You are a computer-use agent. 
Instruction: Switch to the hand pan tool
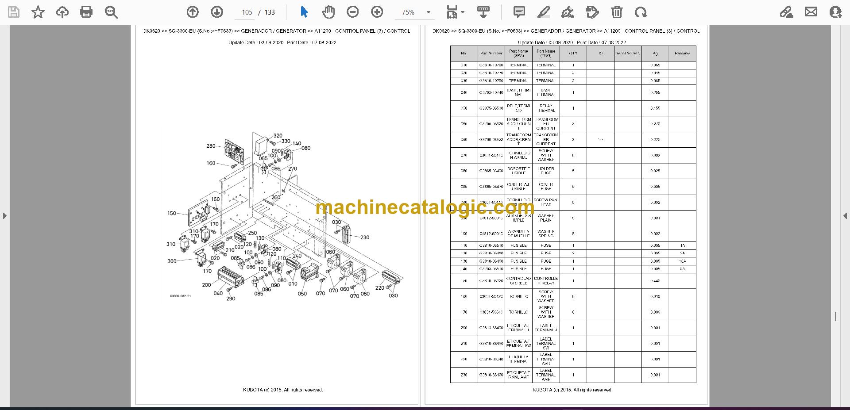pos(328,12)
